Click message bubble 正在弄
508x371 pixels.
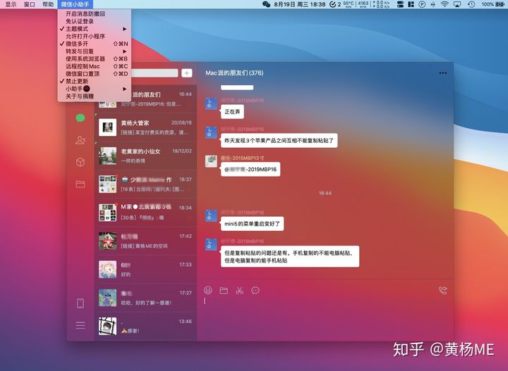point(232,112)
